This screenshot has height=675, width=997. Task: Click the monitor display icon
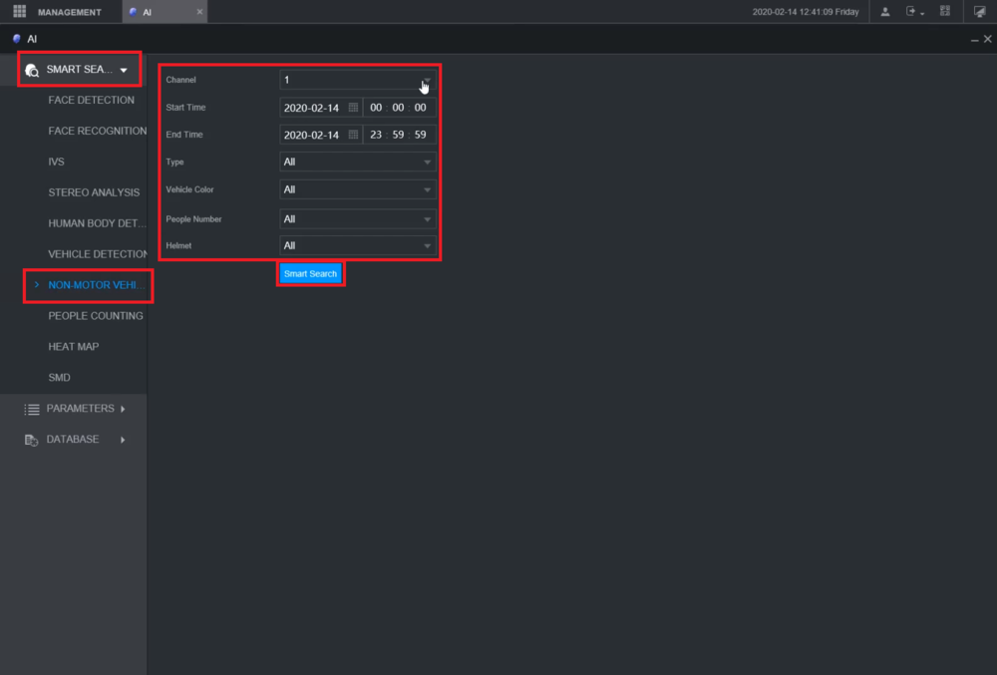(979, 11)
